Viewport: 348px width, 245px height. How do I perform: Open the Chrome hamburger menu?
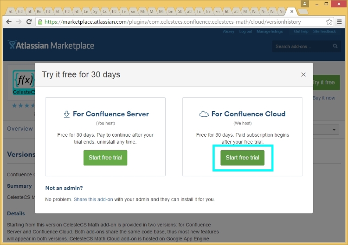[x=339, y=22]
